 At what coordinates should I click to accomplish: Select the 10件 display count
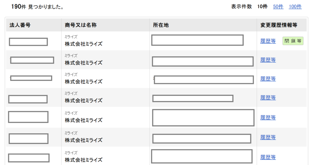[x=262, y=7]
